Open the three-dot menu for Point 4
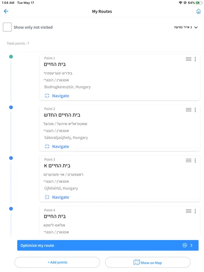The width and height of the screenshot is (204, 272). 195,211
